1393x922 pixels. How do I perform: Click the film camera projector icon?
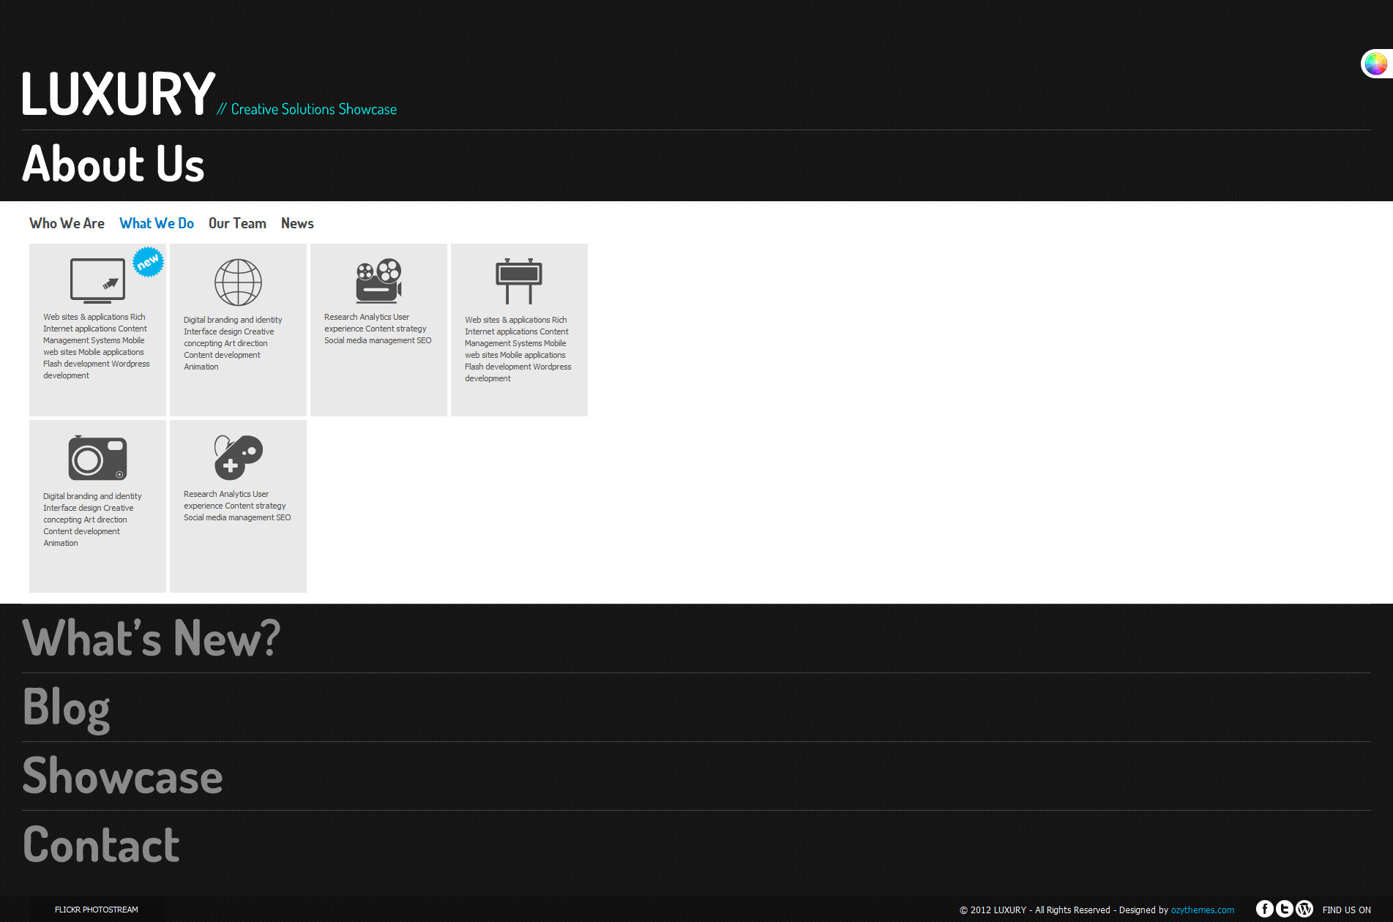coord(378,280)
